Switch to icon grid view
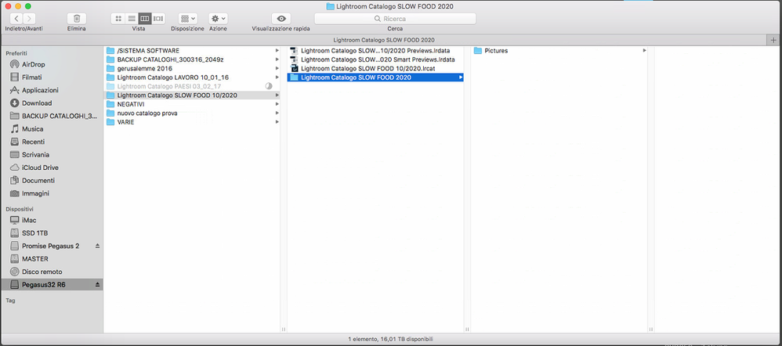Image resolution: width=782 pixels, height=346 pixels. coord(118,19)
